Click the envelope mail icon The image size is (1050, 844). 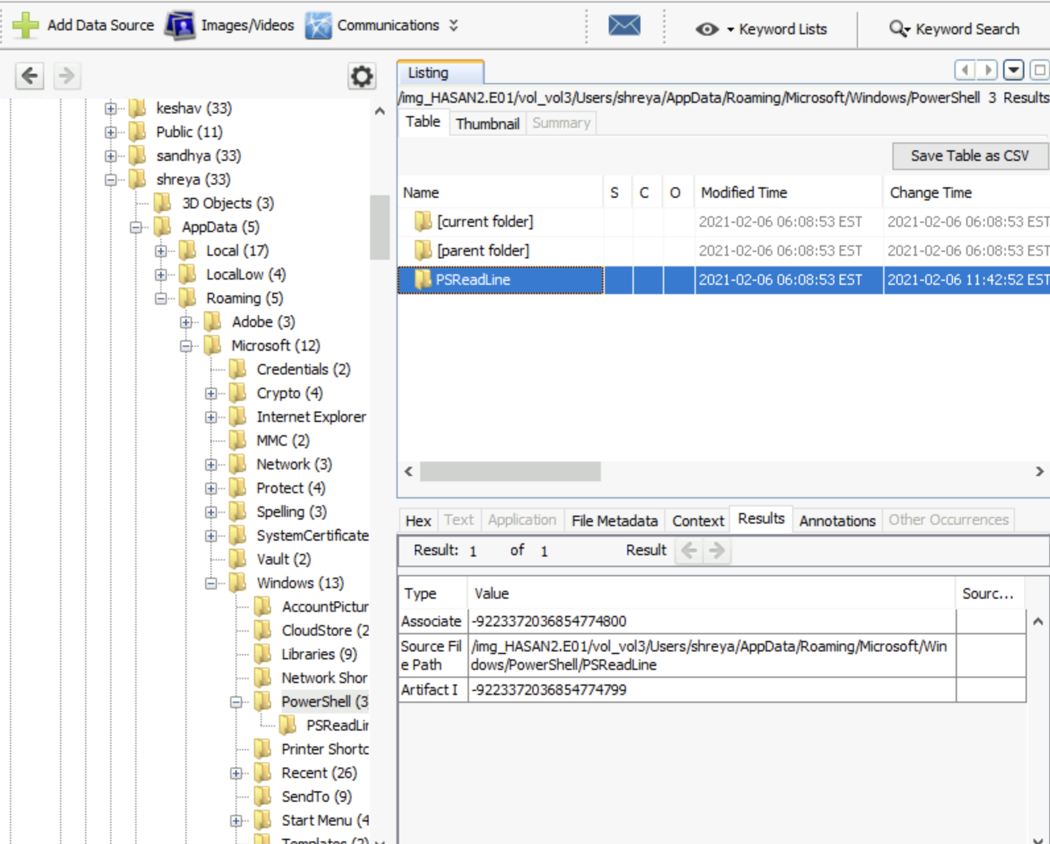[x=624, y=26]
